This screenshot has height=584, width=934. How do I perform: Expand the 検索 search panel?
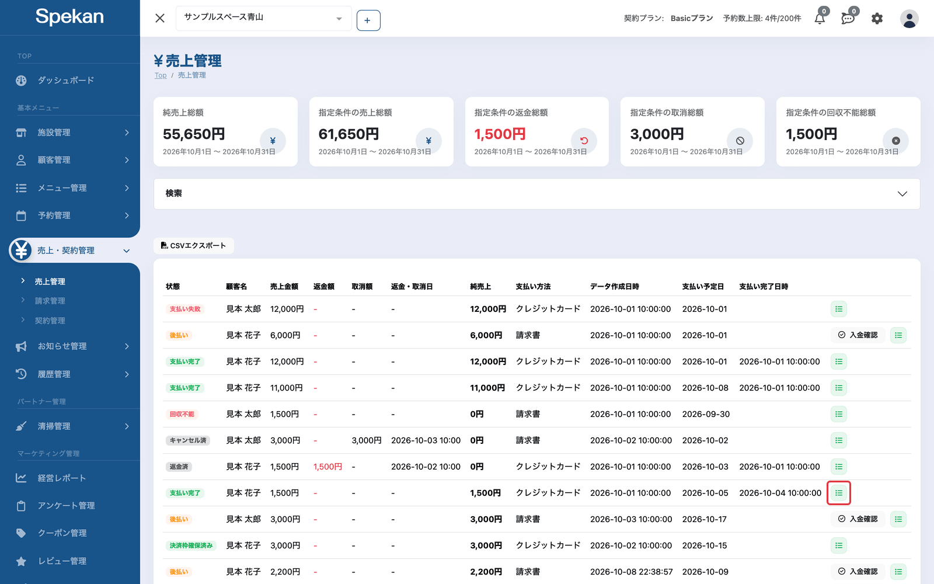pyautogui.click(x=537, y=194)
